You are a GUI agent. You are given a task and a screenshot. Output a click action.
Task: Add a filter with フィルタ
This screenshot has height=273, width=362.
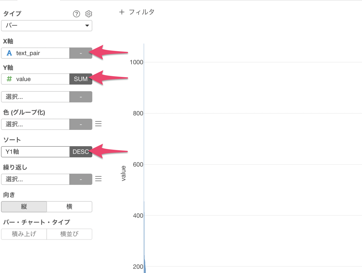pos(142,12)
